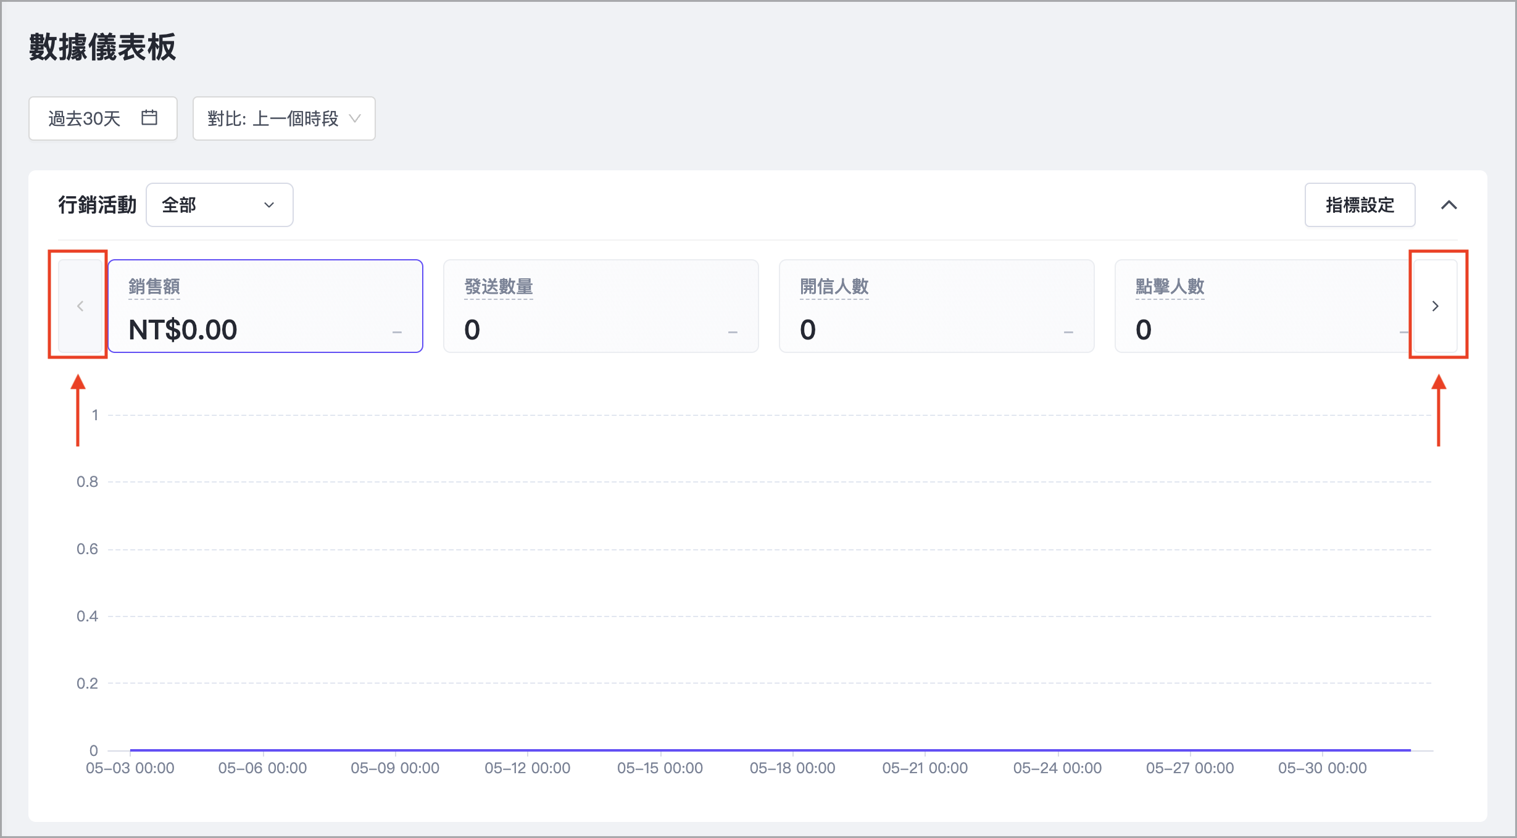
Task: Click the 05-30 00:00 axis label
Action: [x=1323, y=768]
